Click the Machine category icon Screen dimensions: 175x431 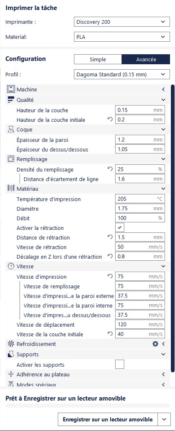pyautogui.click(x=10, y=89)
